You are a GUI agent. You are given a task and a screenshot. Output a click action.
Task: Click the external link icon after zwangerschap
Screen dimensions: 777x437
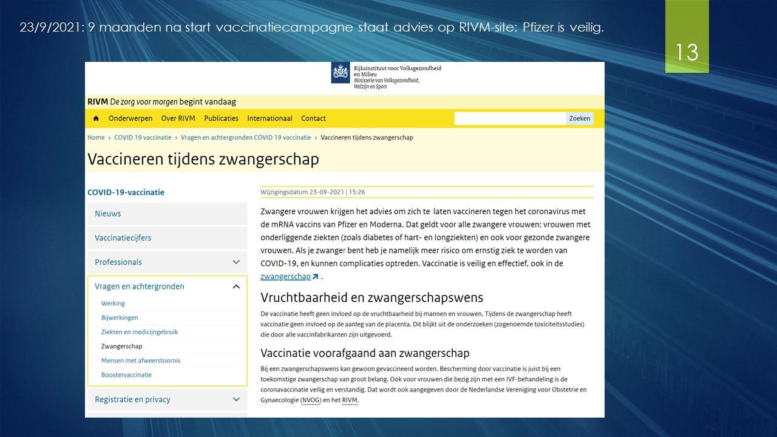pos(315,277)
